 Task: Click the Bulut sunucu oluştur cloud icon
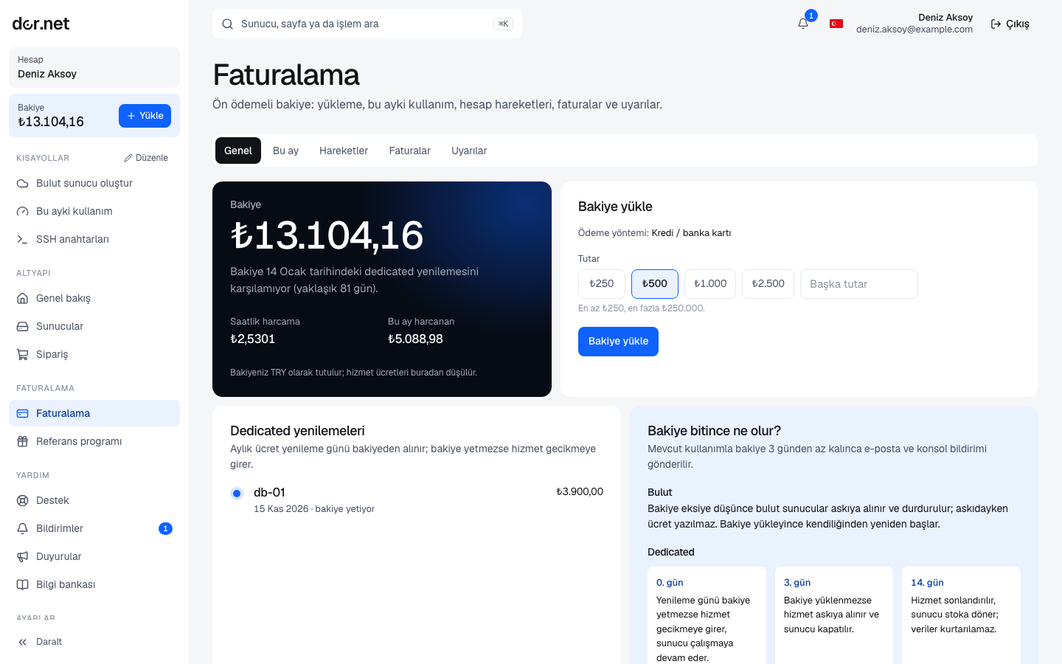[23, 183]
